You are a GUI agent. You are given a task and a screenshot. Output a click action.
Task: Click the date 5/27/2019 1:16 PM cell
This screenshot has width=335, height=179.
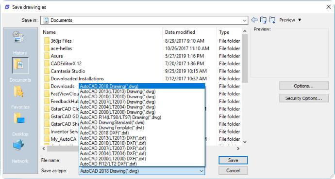coord(184,56)
